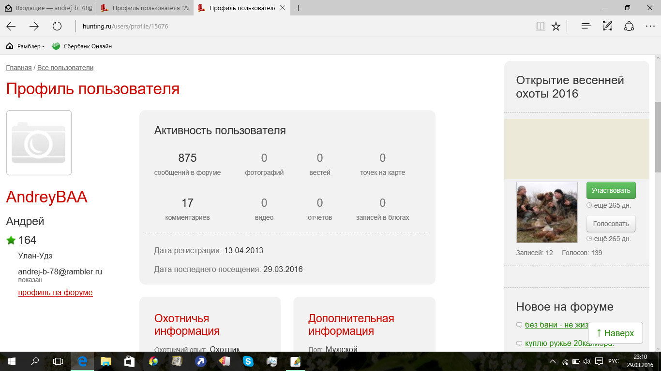The height and width of the screenshot is (371, 661).
Task: Switch the РУС input language
Action: pyautogui.click(x=613, y=361)
